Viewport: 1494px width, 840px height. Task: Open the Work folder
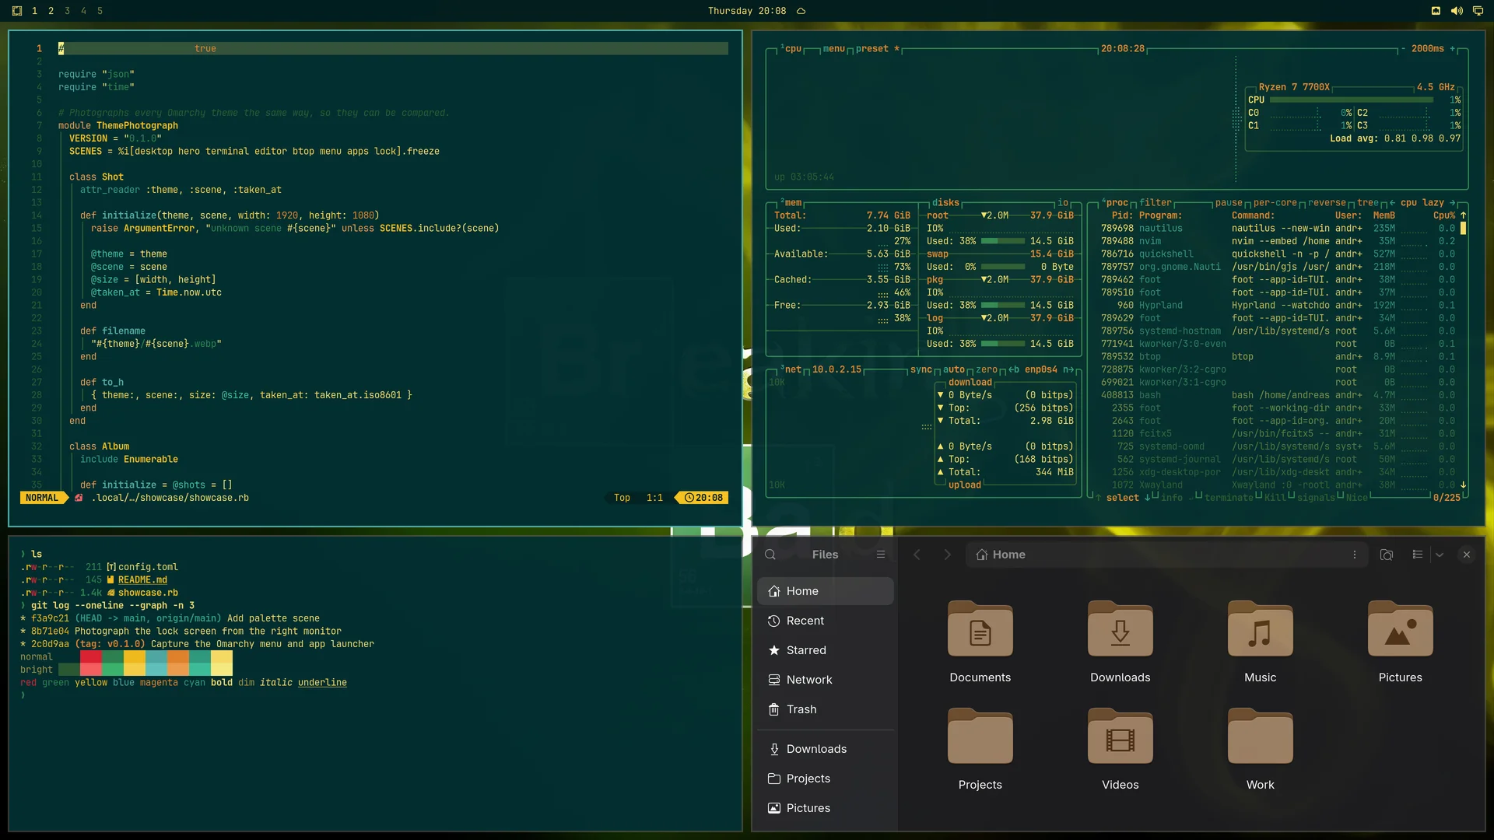click(1261, 749)
